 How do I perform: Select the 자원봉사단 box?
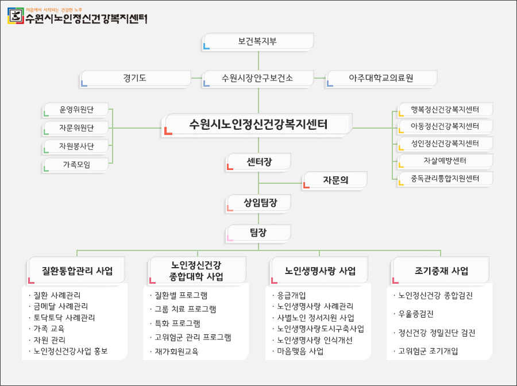pyautogui.click(x=76, y=146)
